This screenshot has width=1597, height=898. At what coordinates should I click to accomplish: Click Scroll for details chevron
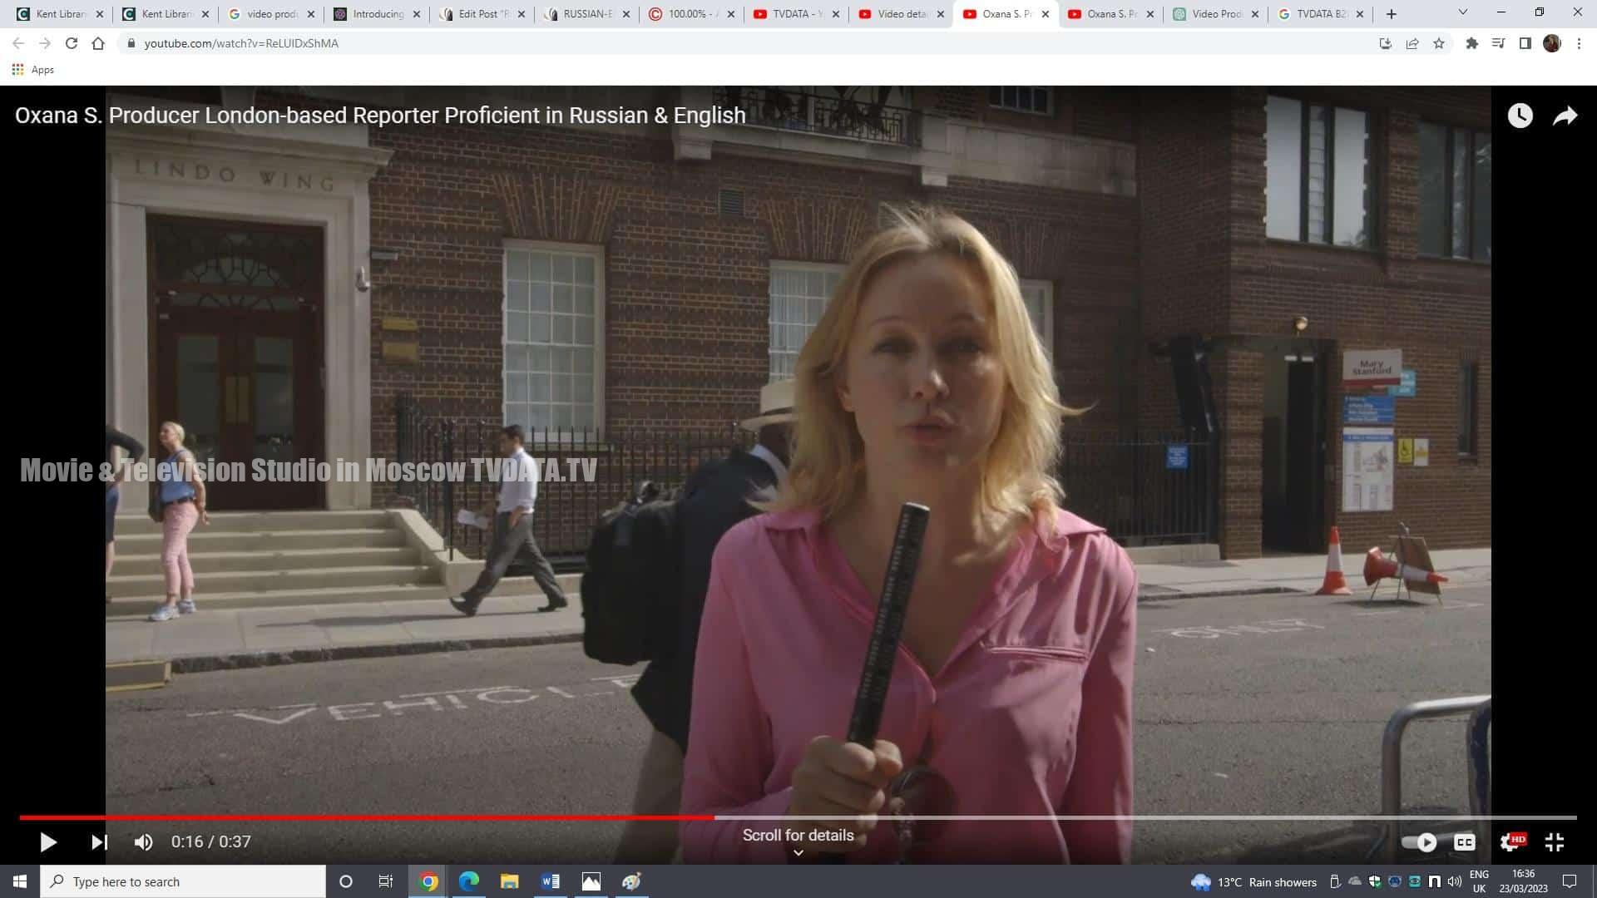[x=798, y=852]
